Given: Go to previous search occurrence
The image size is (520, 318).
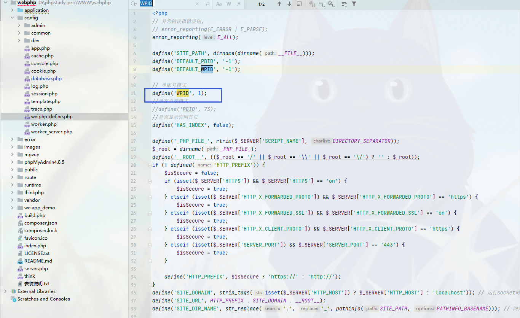Looking at the screenshot, I should [x=279, y=4].
